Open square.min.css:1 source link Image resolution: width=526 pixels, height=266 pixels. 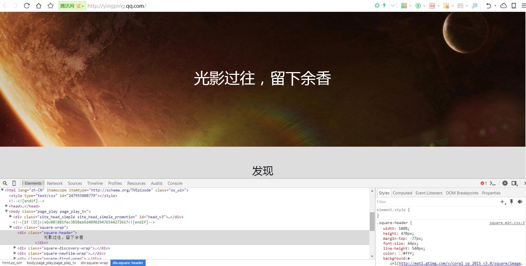[507, 223]
